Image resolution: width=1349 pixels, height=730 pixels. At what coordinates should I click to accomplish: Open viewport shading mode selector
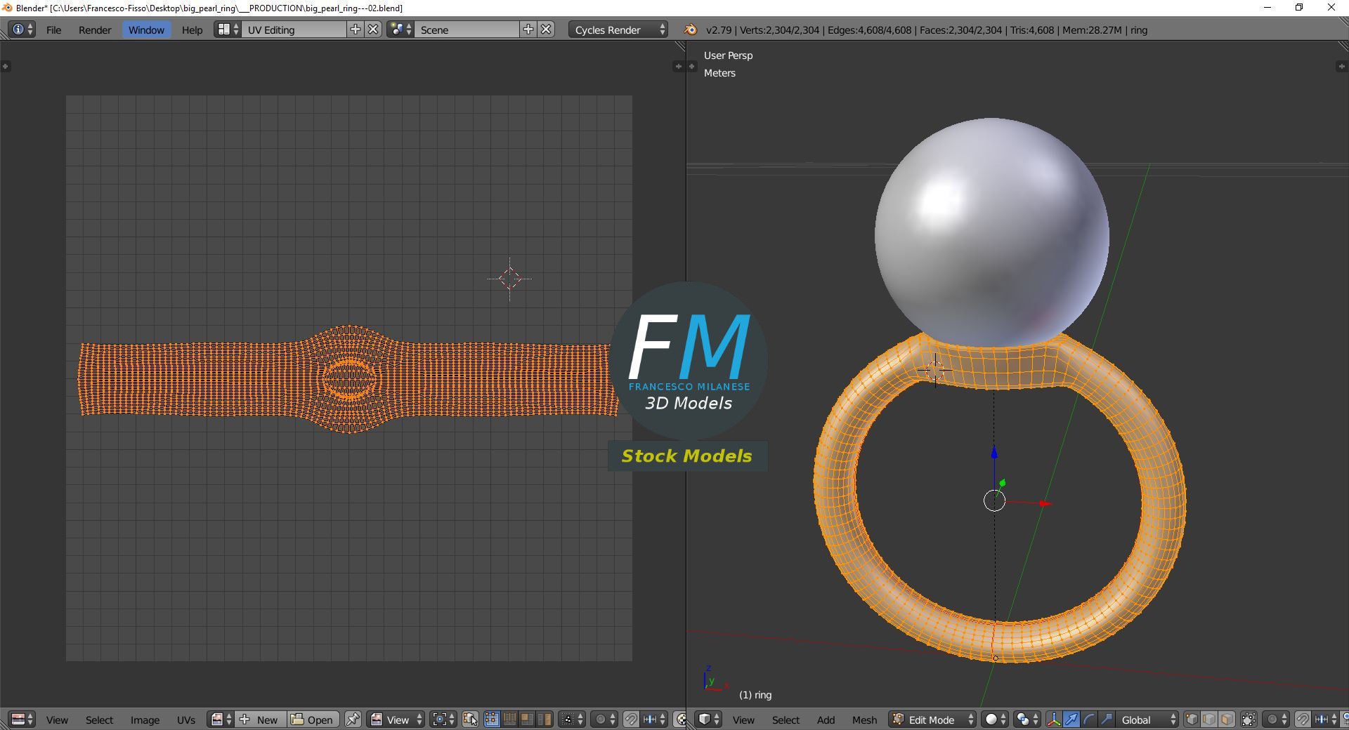pyautogui.click(x=995, y=719)
